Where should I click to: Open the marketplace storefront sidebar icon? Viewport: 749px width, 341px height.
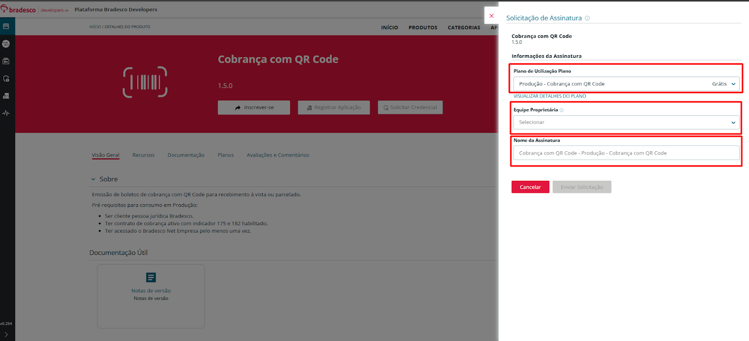click(6, 26)
